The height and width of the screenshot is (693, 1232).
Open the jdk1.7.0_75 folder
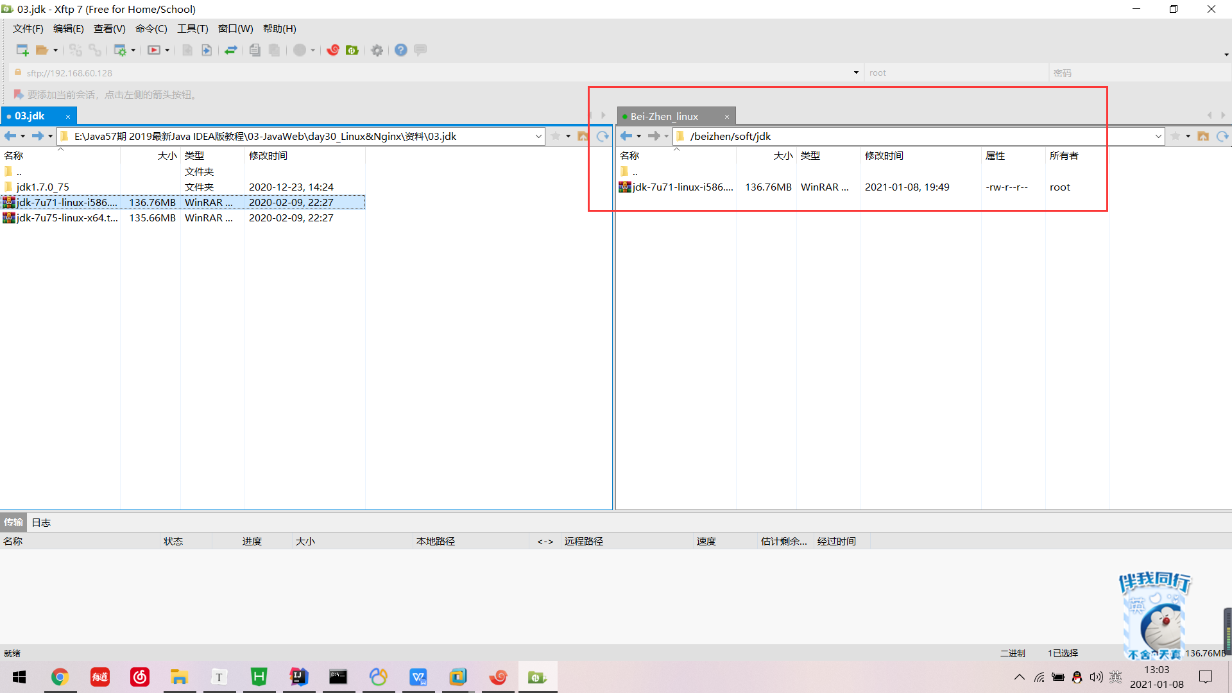(x=42, y=187)
